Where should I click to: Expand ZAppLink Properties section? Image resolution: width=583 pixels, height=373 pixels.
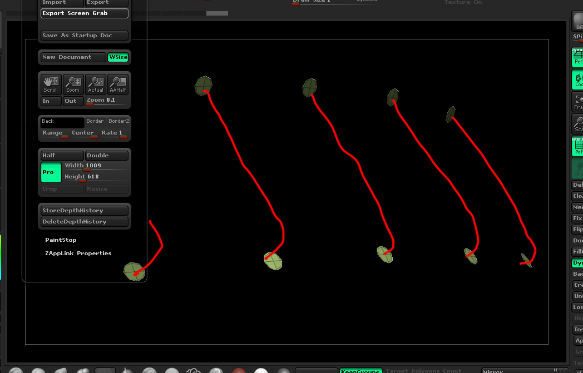point(78,253)
